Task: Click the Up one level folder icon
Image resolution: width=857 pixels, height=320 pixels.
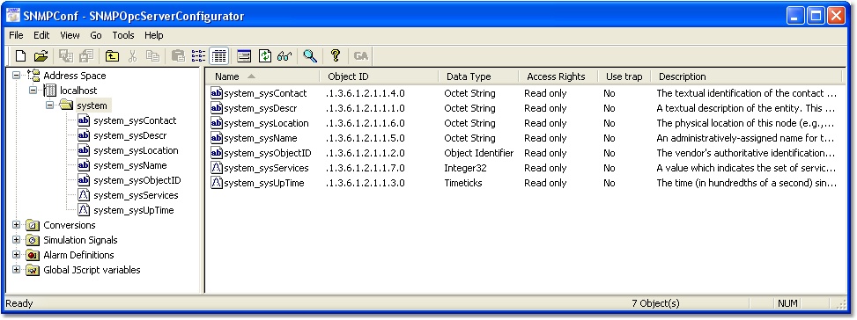Action: point(112,55)
